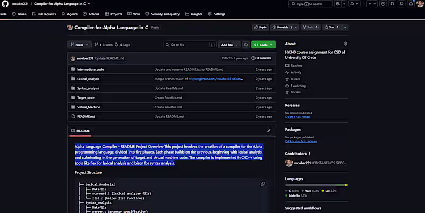Open the Intermediate_code folder

tap(90, 70)
